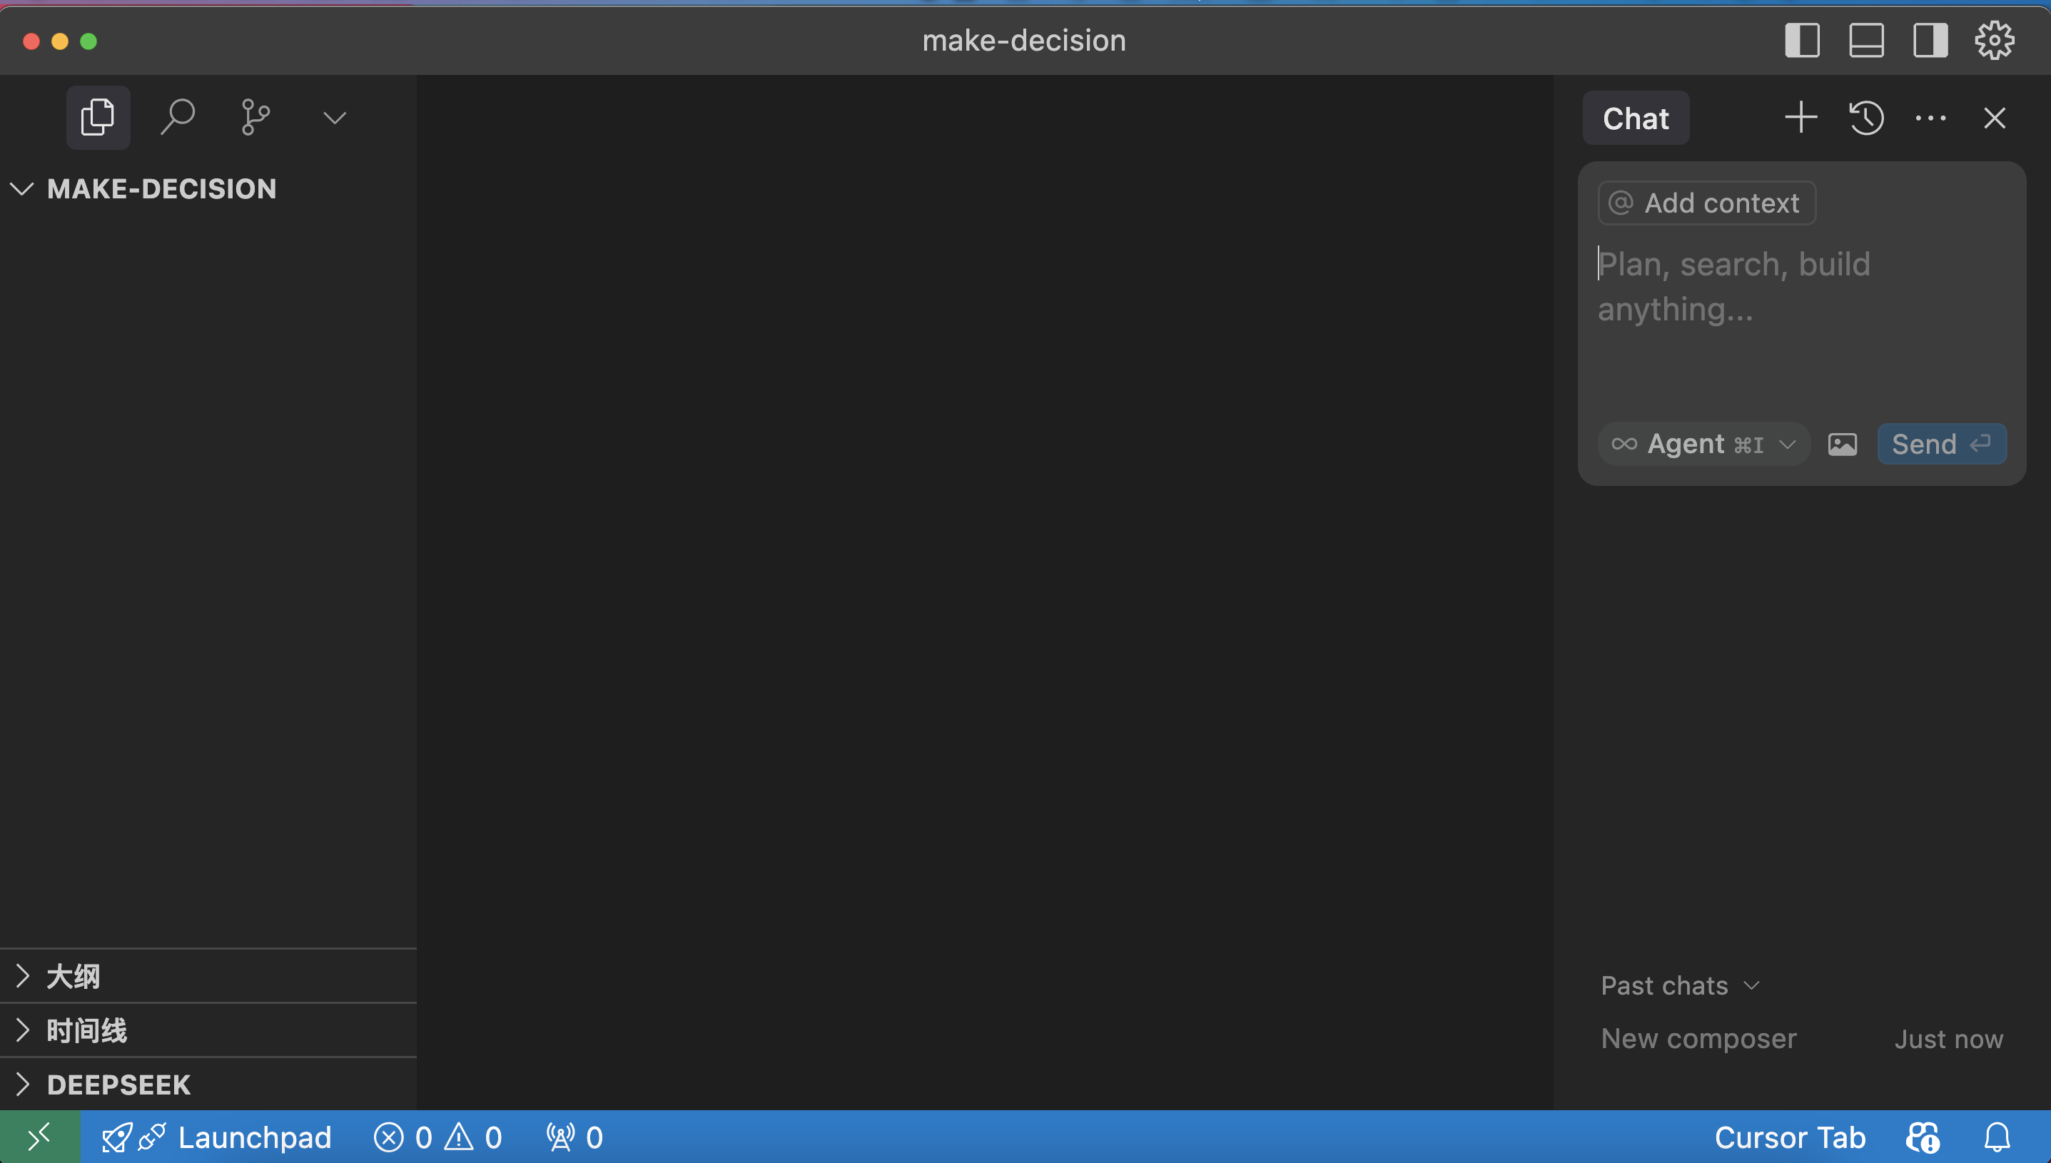Expand the DEEPSEEK section
This screenshot has height=1163, width=2051.
pos(118,1085)
